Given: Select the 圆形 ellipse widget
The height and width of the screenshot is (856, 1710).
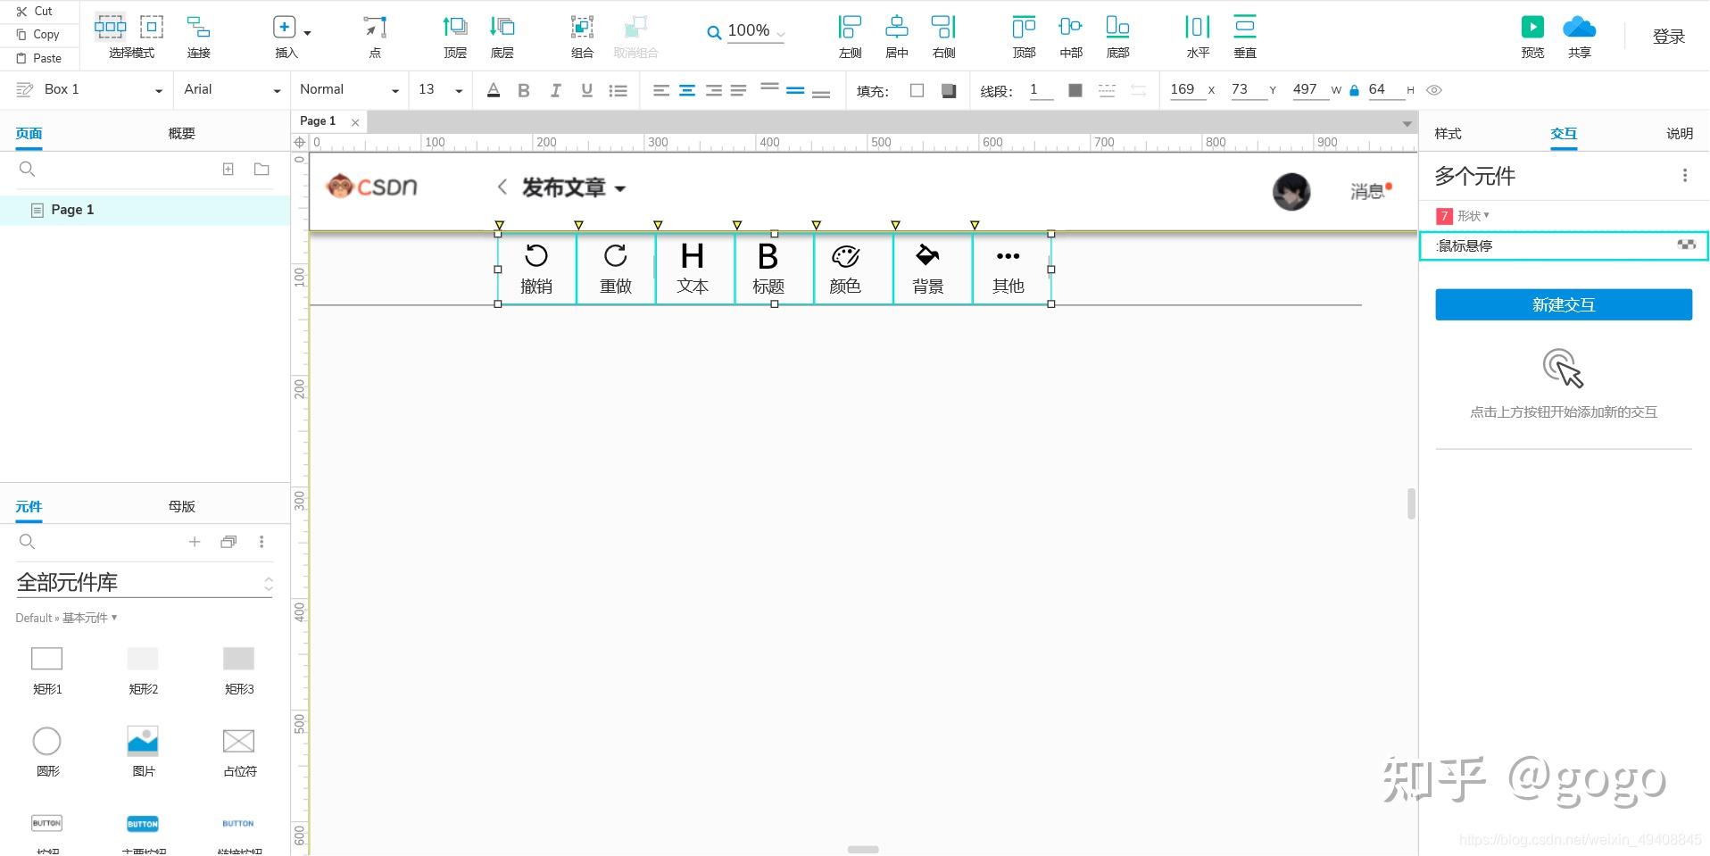Looking at the screenshot, I should click(x=46, y=751).
